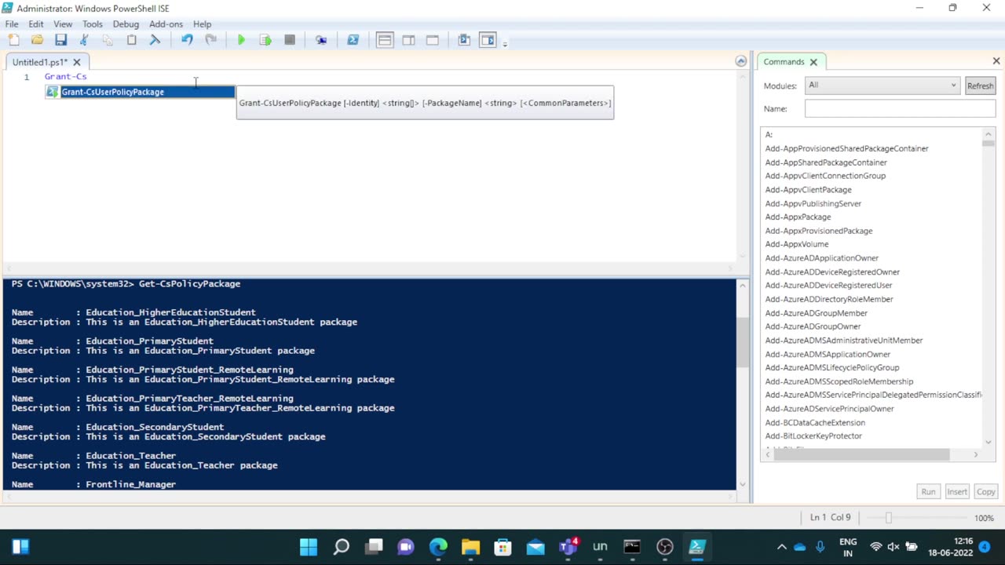Show script pane on top layout icon
Screen dimensions: 1005x565
[x=385, y=40]
